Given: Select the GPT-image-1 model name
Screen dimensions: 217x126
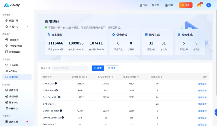Looking at the screenshot, I should [x=49, y=104].
